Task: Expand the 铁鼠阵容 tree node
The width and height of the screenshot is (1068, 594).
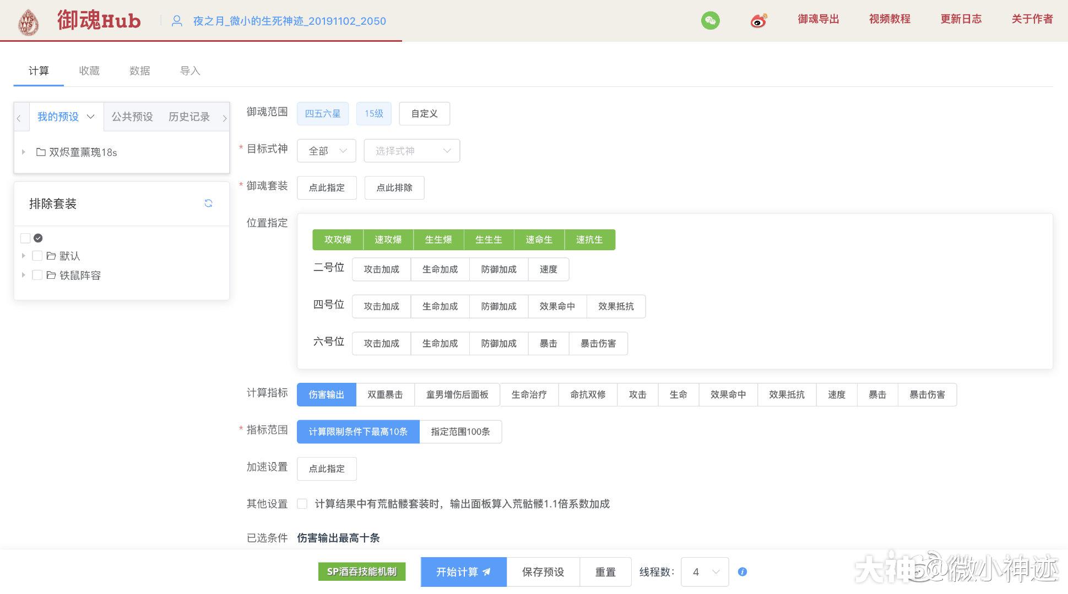Action: (23, 275)
